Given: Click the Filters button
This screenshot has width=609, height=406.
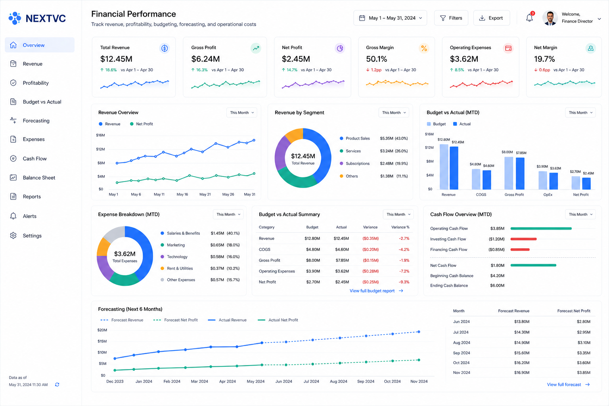Looking at the screenshot, I should (x=451, y=18).
